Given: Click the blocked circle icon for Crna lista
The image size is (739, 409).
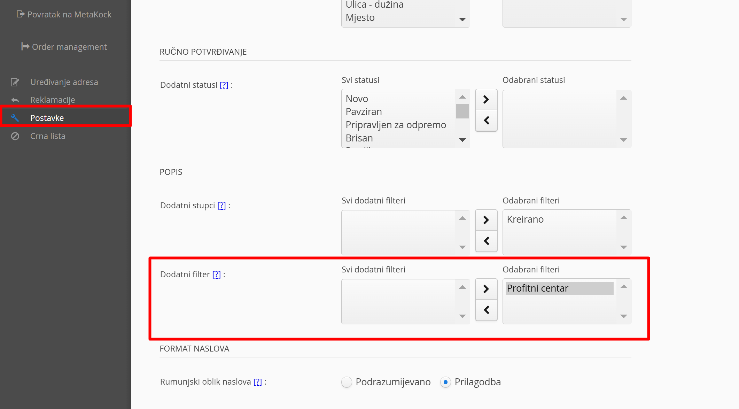Looking at the screenshot, I should pyautogui.click(x=15, y=136).
